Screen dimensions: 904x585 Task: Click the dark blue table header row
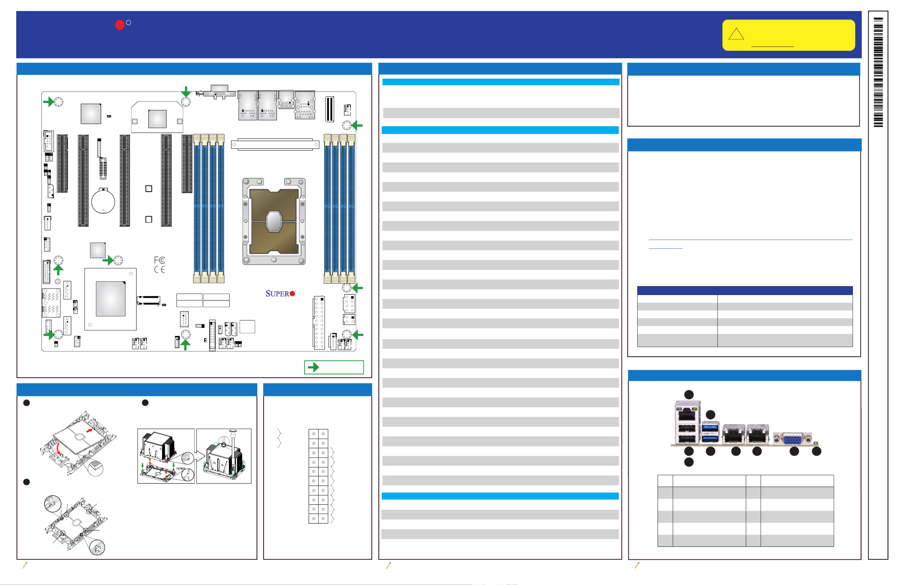click(745, 291)
